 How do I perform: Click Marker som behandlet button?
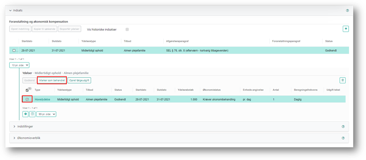(52, 80)
